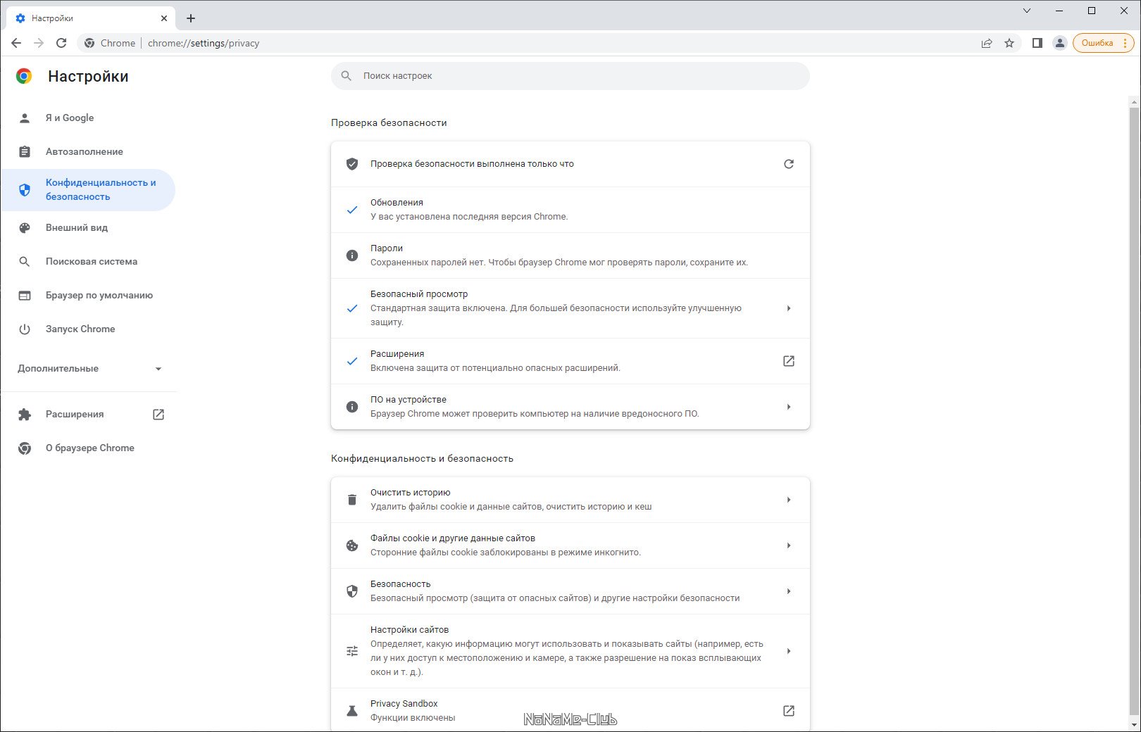Click the Ошибка error button

(1097, 43)
